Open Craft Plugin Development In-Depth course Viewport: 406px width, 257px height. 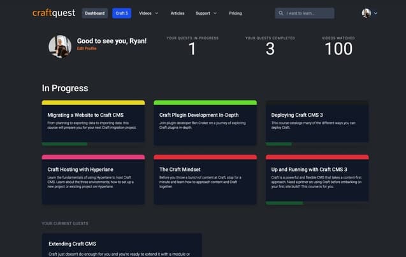[205, 115]
